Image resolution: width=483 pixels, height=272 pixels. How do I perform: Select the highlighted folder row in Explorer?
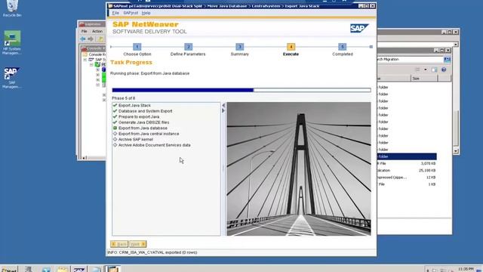(x=407, y=156)
